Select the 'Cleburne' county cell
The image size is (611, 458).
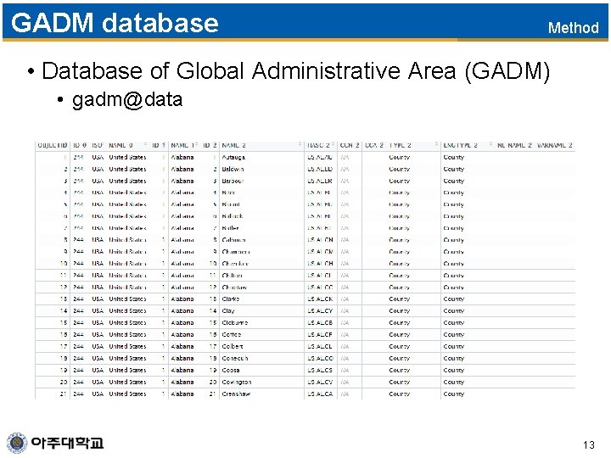[x=234, y=323]
